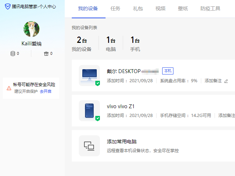This screenshot has height=176, width=235.
Task: Click 手机存储空间: 14.2G可用 text
Action: coord(185,116)
